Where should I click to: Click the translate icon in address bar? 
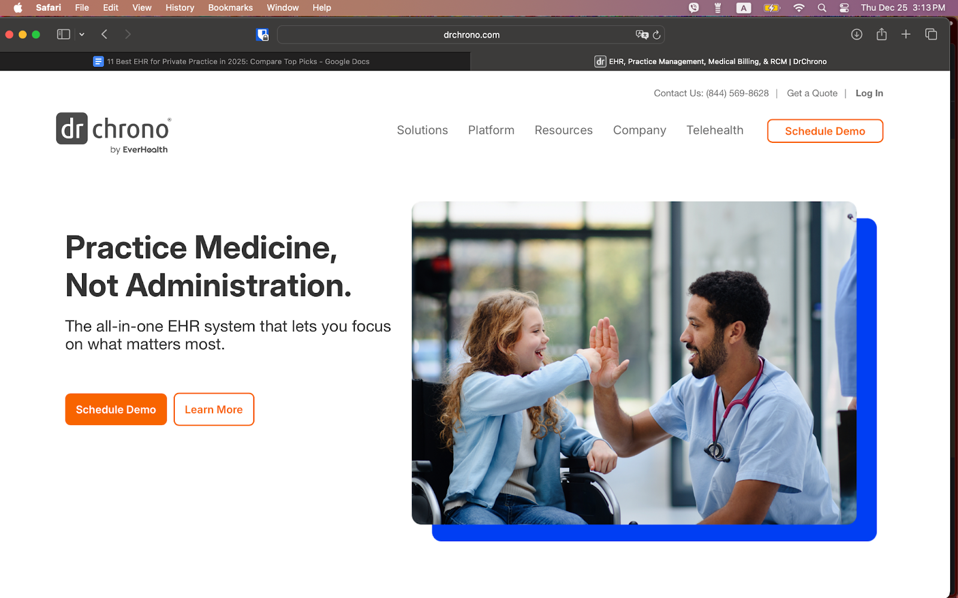pyautogui.click(x=642, y=35)
